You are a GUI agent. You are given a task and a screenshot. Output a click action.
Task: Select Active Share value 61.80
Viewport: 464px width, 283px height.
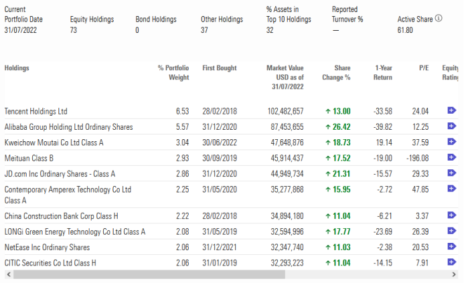coord(405,30)
